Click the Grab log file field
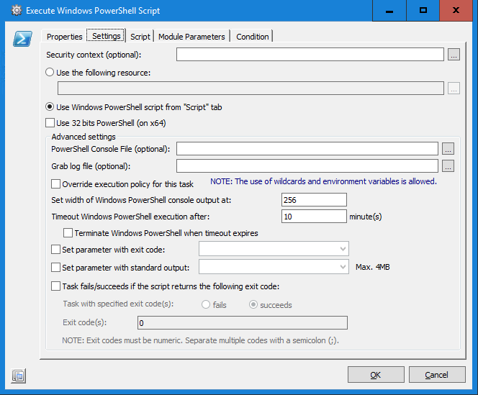 point(307,166)
